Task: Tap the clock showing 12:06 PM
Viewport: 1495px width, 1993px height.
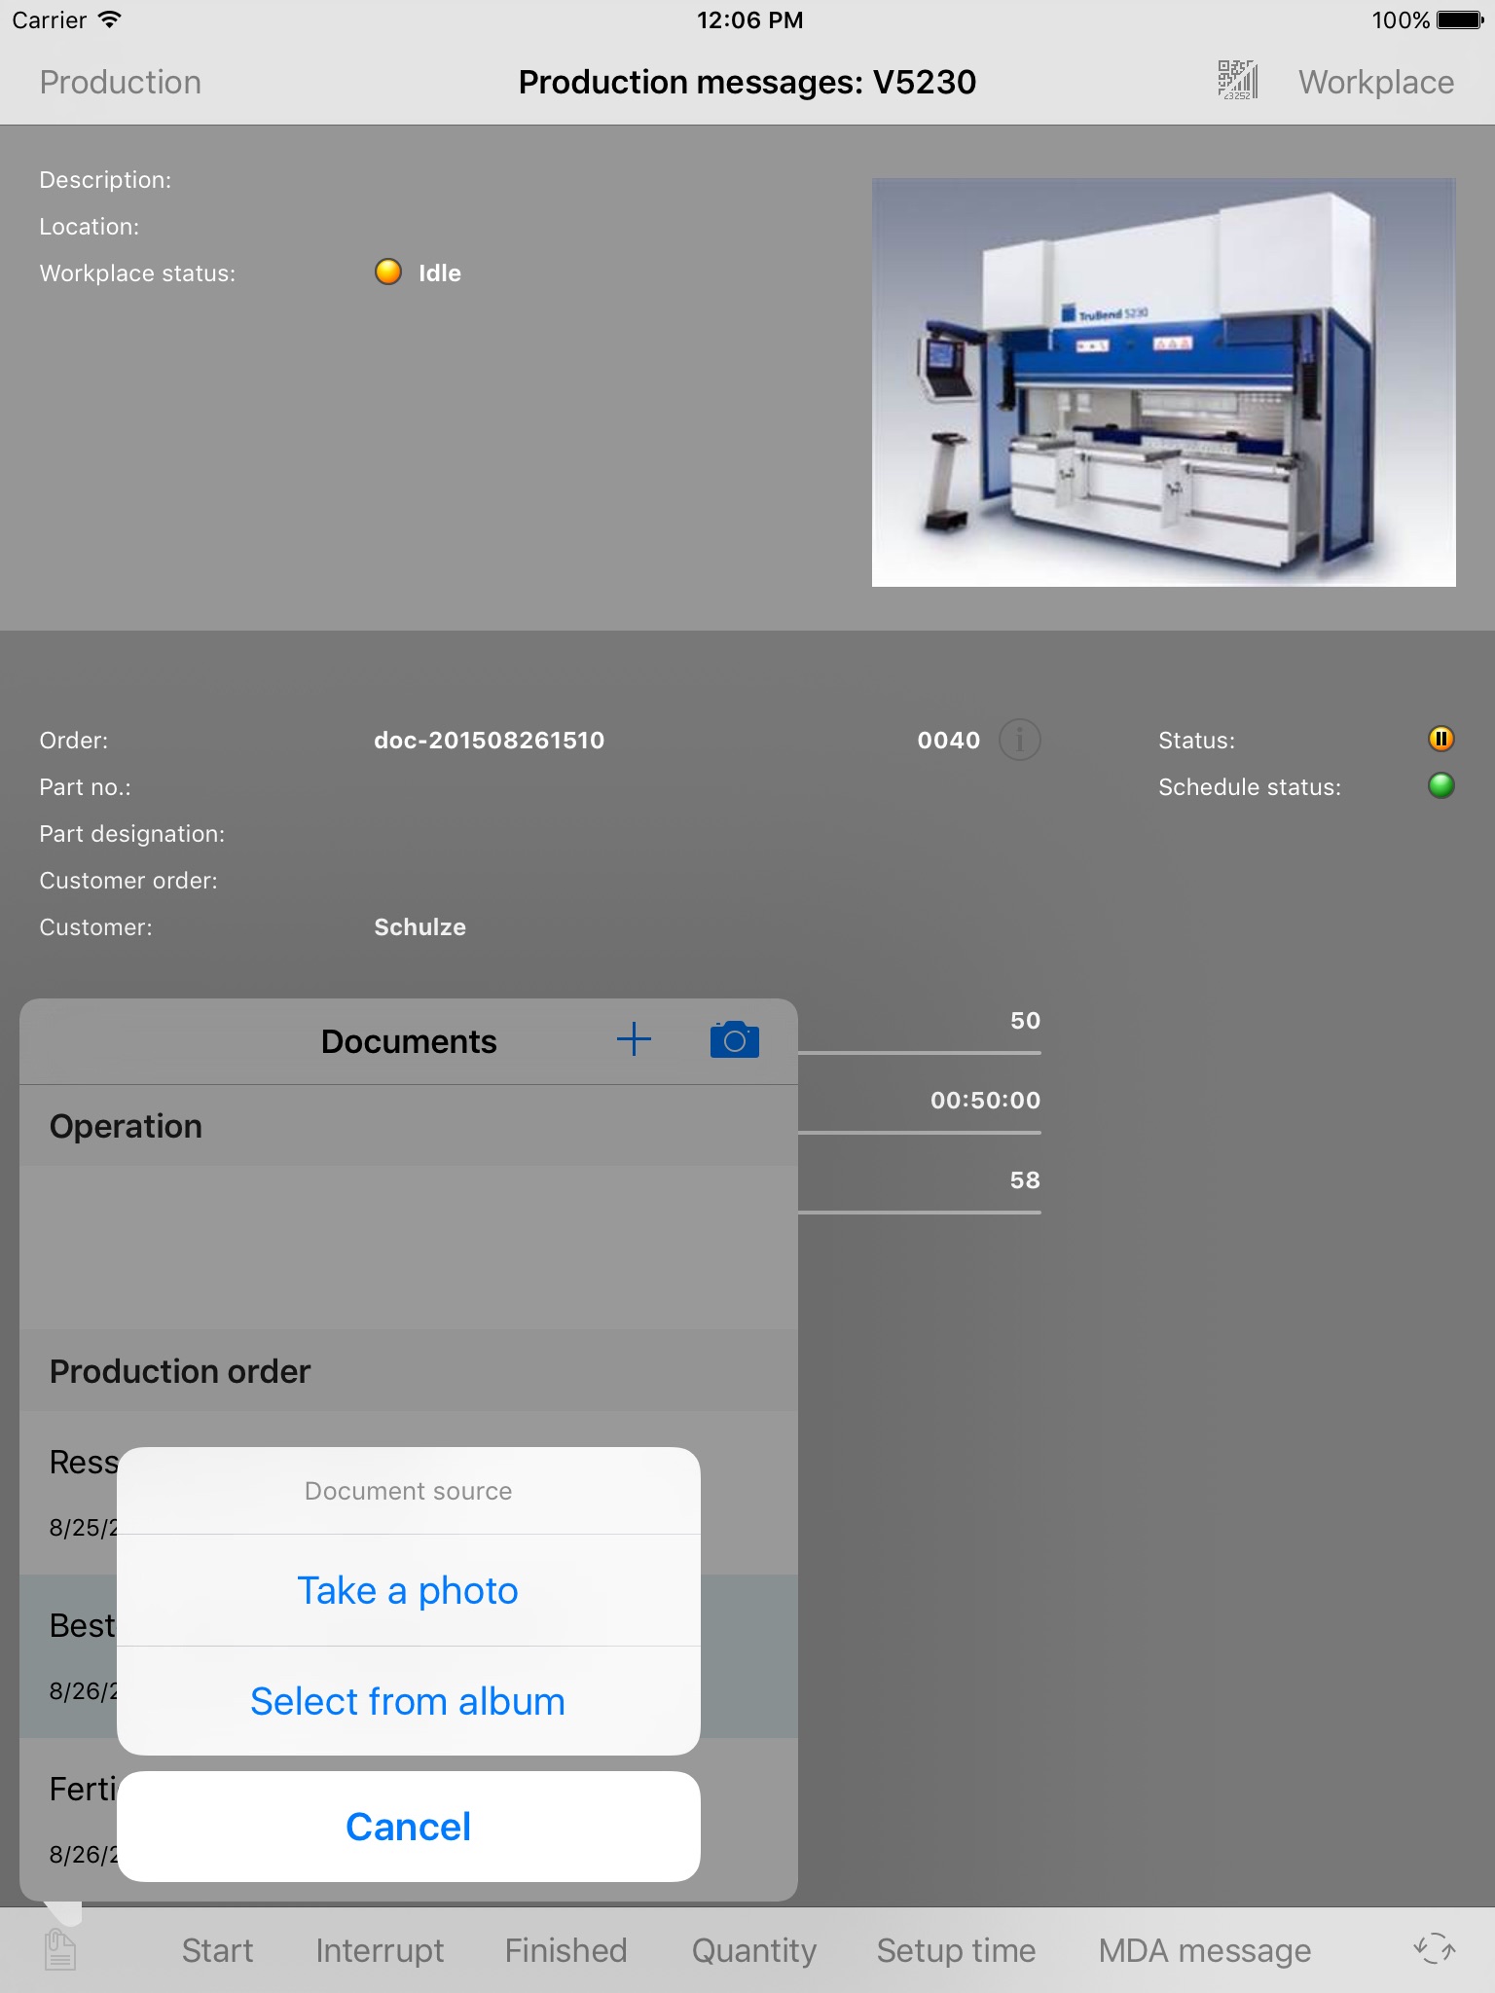Action: point(749,19)
